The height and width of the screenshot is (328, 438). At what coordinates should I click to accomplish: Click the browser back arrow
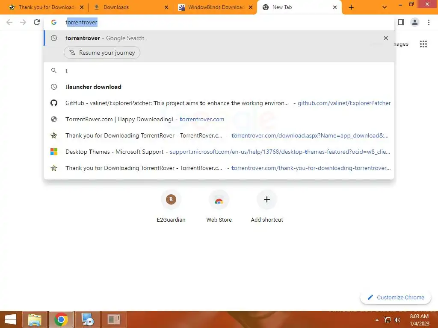[9, 22]
